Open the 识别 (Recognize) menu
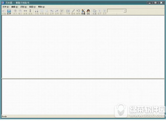The height and width of the screenshot is (121, 166). tap(24, 7)
